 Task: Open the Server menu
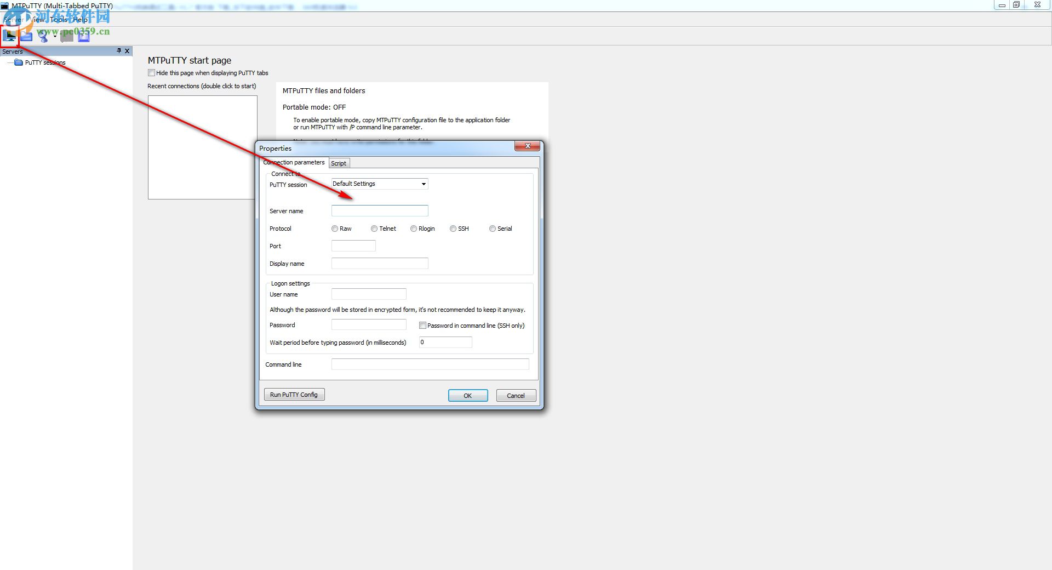click(x=14, y=19)
